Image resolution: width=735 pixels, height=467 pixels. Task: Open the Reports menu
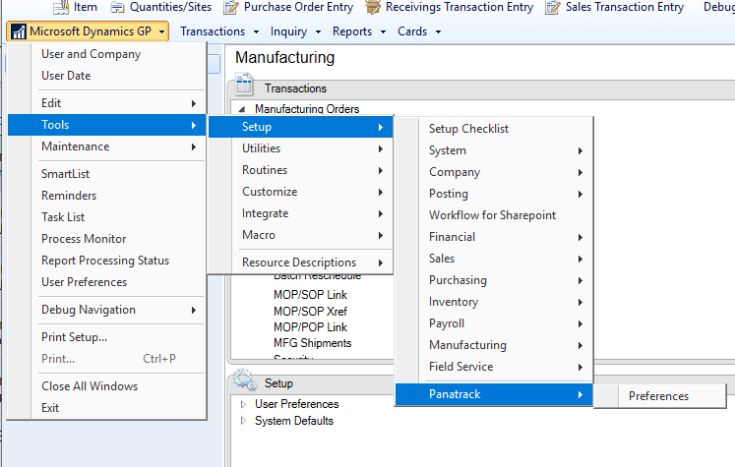pyautogui.click(x=359, y=31)
